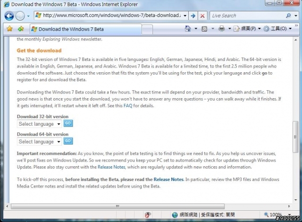Click the 'Important recommendation:' text
Image resolution: width=302 pixels, height=222 pixels.
pyautogui.click(x=47, y=154)
